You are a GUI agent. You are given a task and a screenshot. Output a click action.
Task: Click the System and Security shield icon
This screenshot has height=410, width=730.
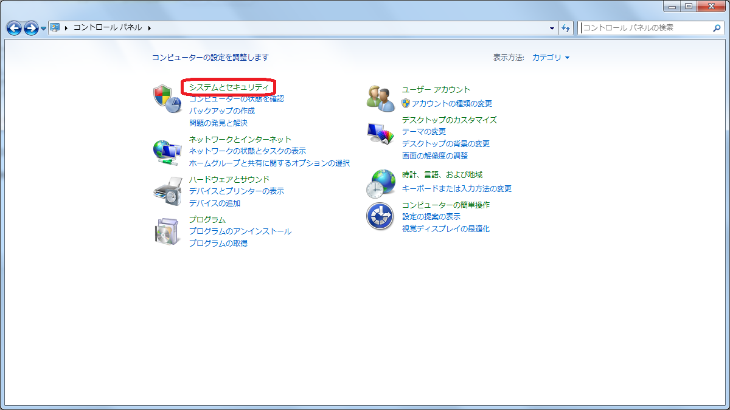167,98
